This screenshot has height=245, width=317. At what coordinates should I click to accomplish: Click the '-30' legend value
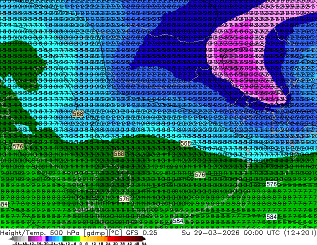pyautogui.click(x=46, y=243)
